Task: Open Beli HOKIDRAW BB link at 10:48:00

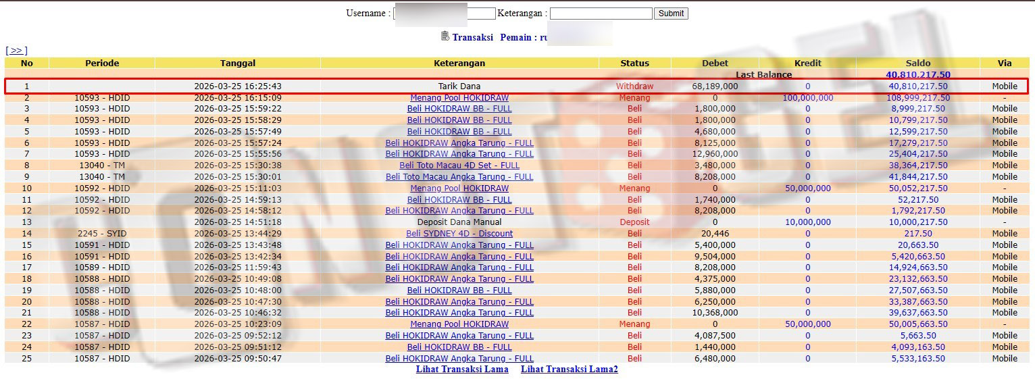Action: [x=459, y=290]
